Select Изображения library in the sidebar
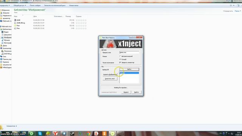The width and height of the screenshot is (242, 136). coord(6,37)
